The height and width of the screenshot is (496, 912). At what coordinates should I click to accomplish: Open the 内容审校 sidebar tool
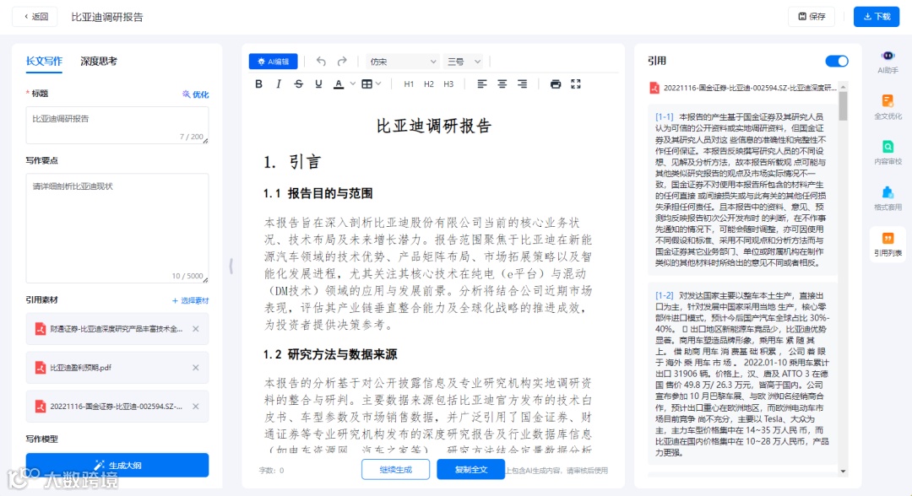[x=888, y=153]
